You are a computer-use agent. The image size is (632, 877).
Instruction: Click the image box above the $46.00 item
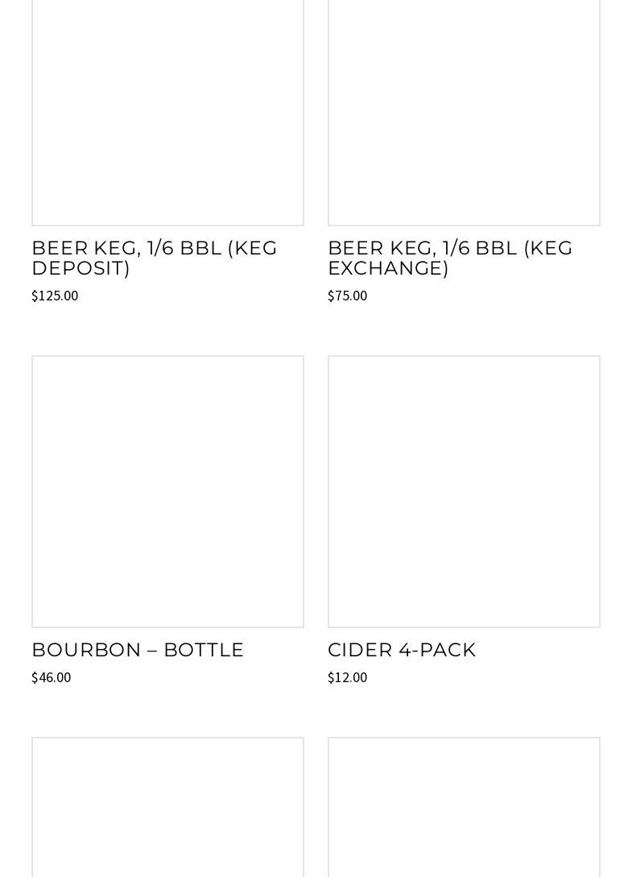coord(167,491)
